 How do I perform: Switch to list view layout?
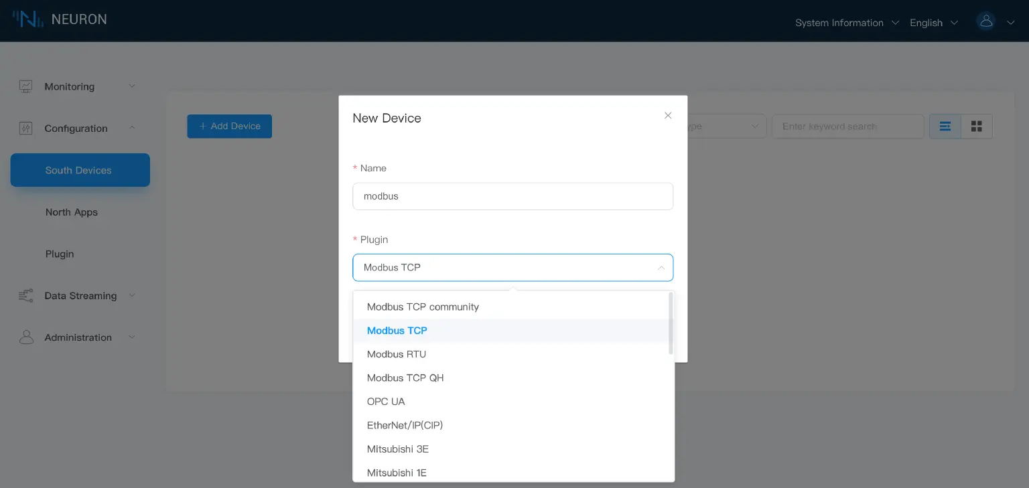click(x=945, y=126)
